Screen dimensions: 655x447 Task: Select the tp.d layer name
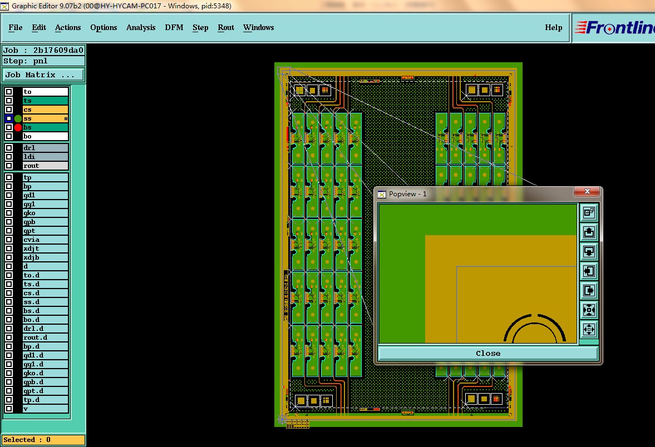45,400
